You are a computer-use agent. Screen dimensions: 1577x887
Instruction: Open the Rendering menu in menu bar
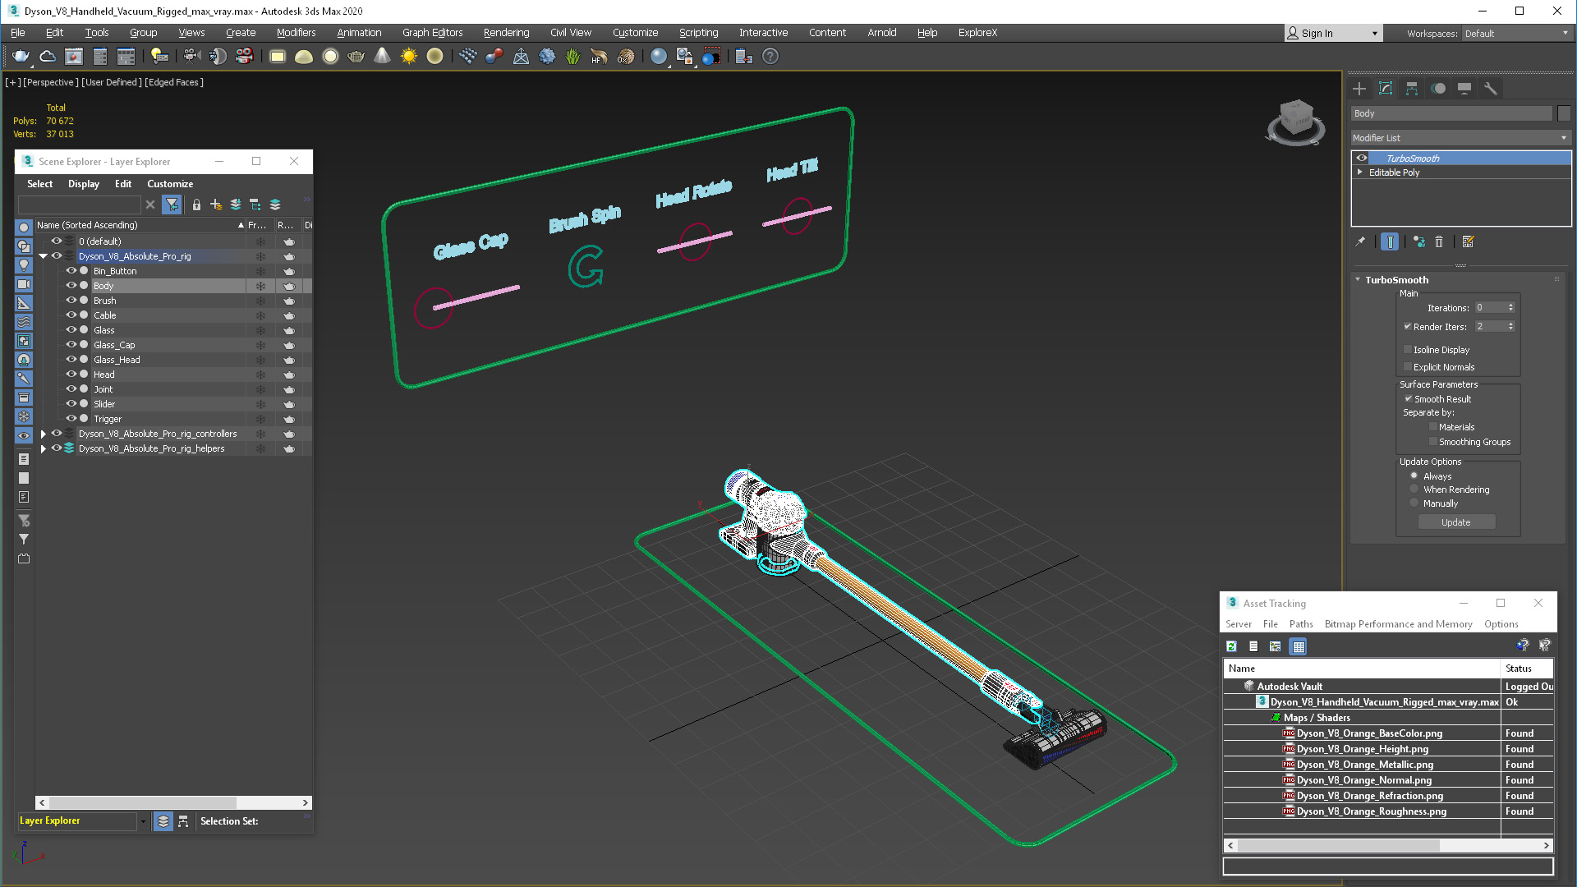[x=506, y=33]
